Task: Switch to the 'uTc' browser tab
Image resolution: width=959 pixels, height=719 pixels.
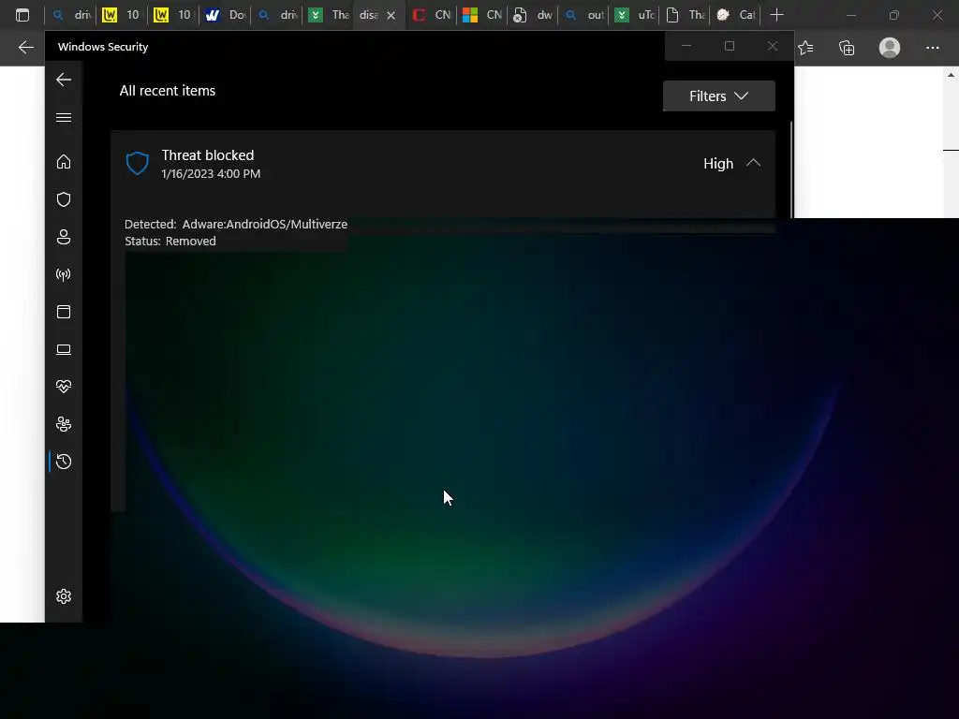Action: pyautogui.click(x=634, y=15)
